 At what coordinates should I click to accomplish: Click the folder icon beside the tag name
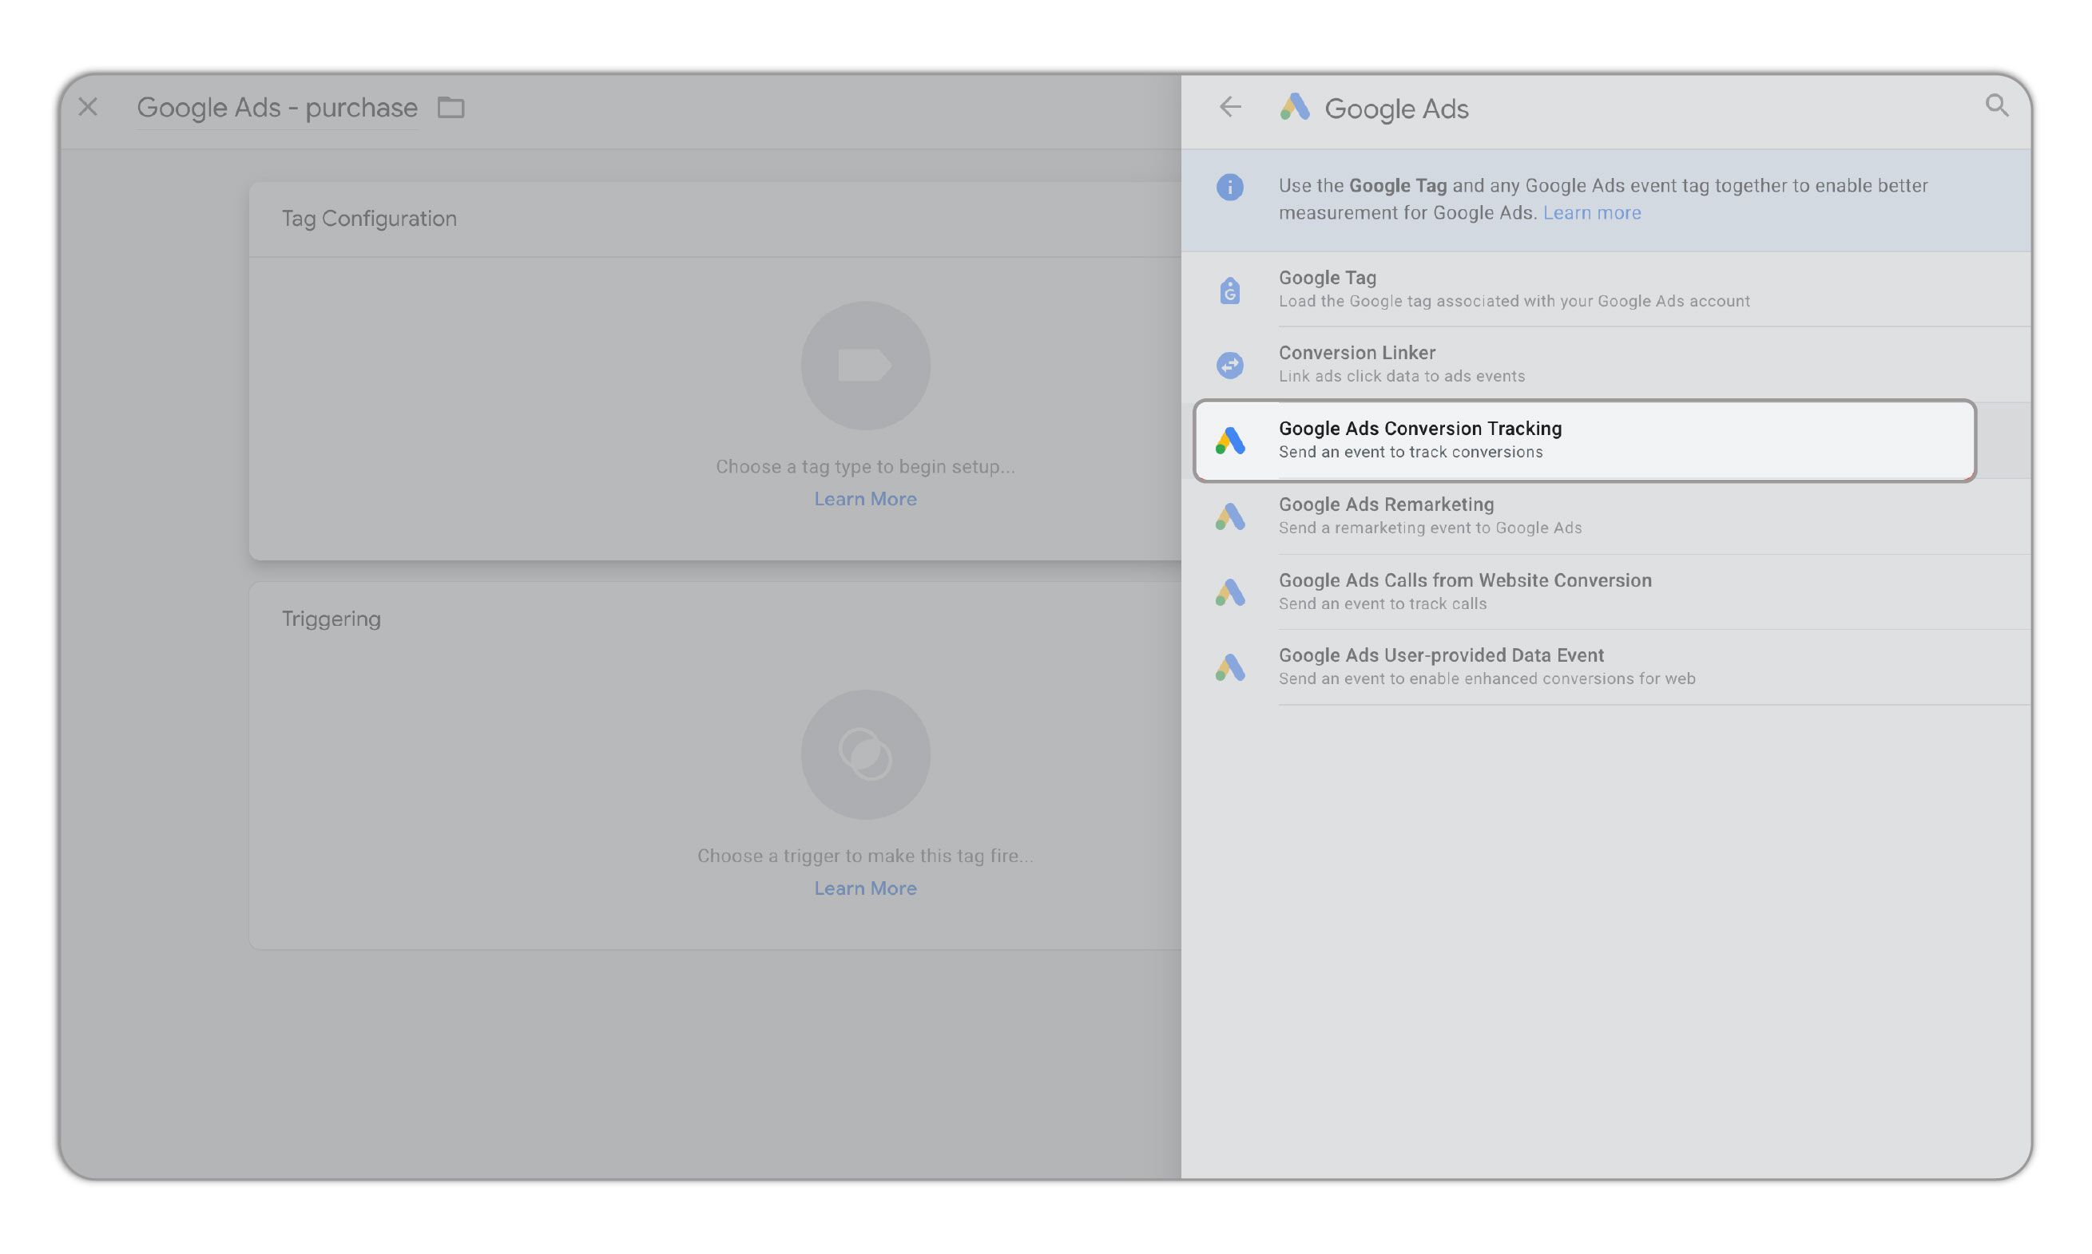pos(451,107)
